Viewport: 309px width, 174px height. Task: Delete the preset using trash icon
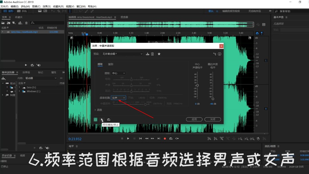point(152,54)
